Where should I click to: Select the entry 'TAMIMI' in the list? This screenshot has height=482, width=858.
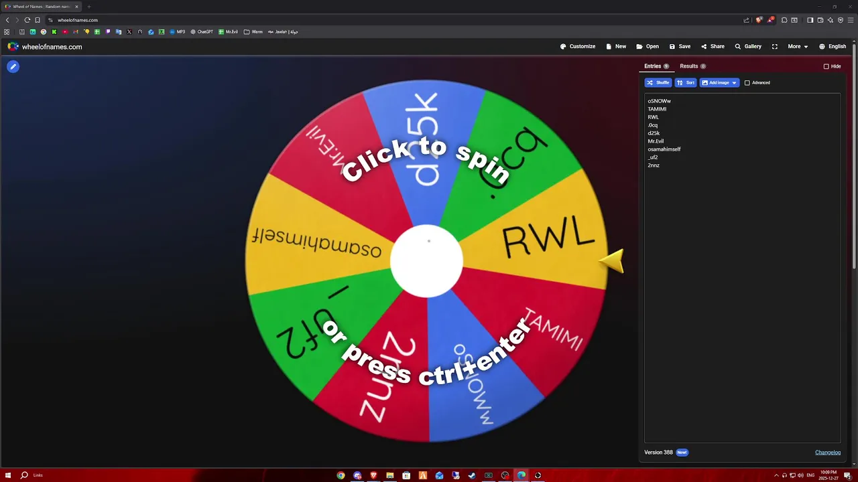657,109
